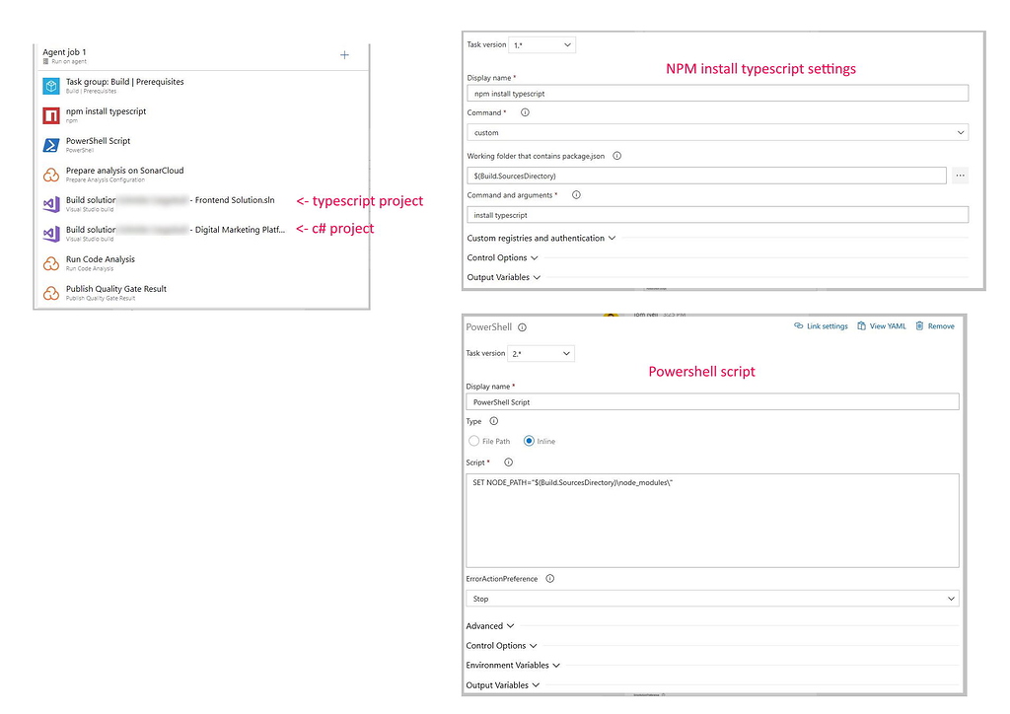Image resolution: width=1010 pixels, height=714 pixels.
Task: Select the File Path radio button
Action: [474, 441]
